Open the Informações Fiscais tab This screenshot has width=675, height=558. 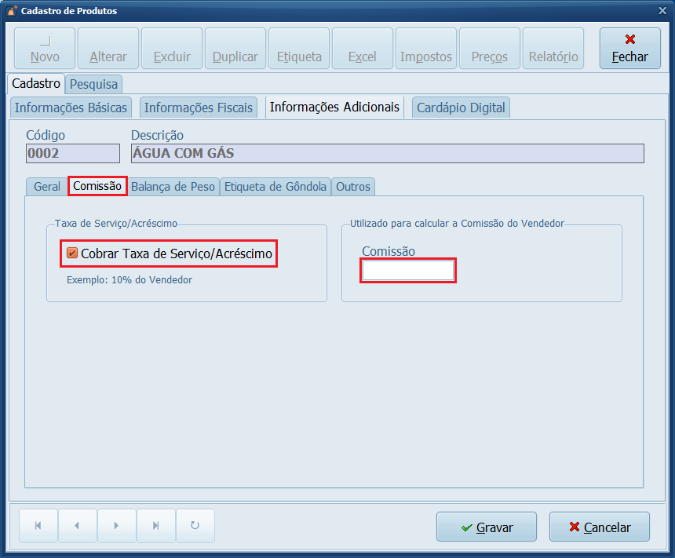click(199, 108)
